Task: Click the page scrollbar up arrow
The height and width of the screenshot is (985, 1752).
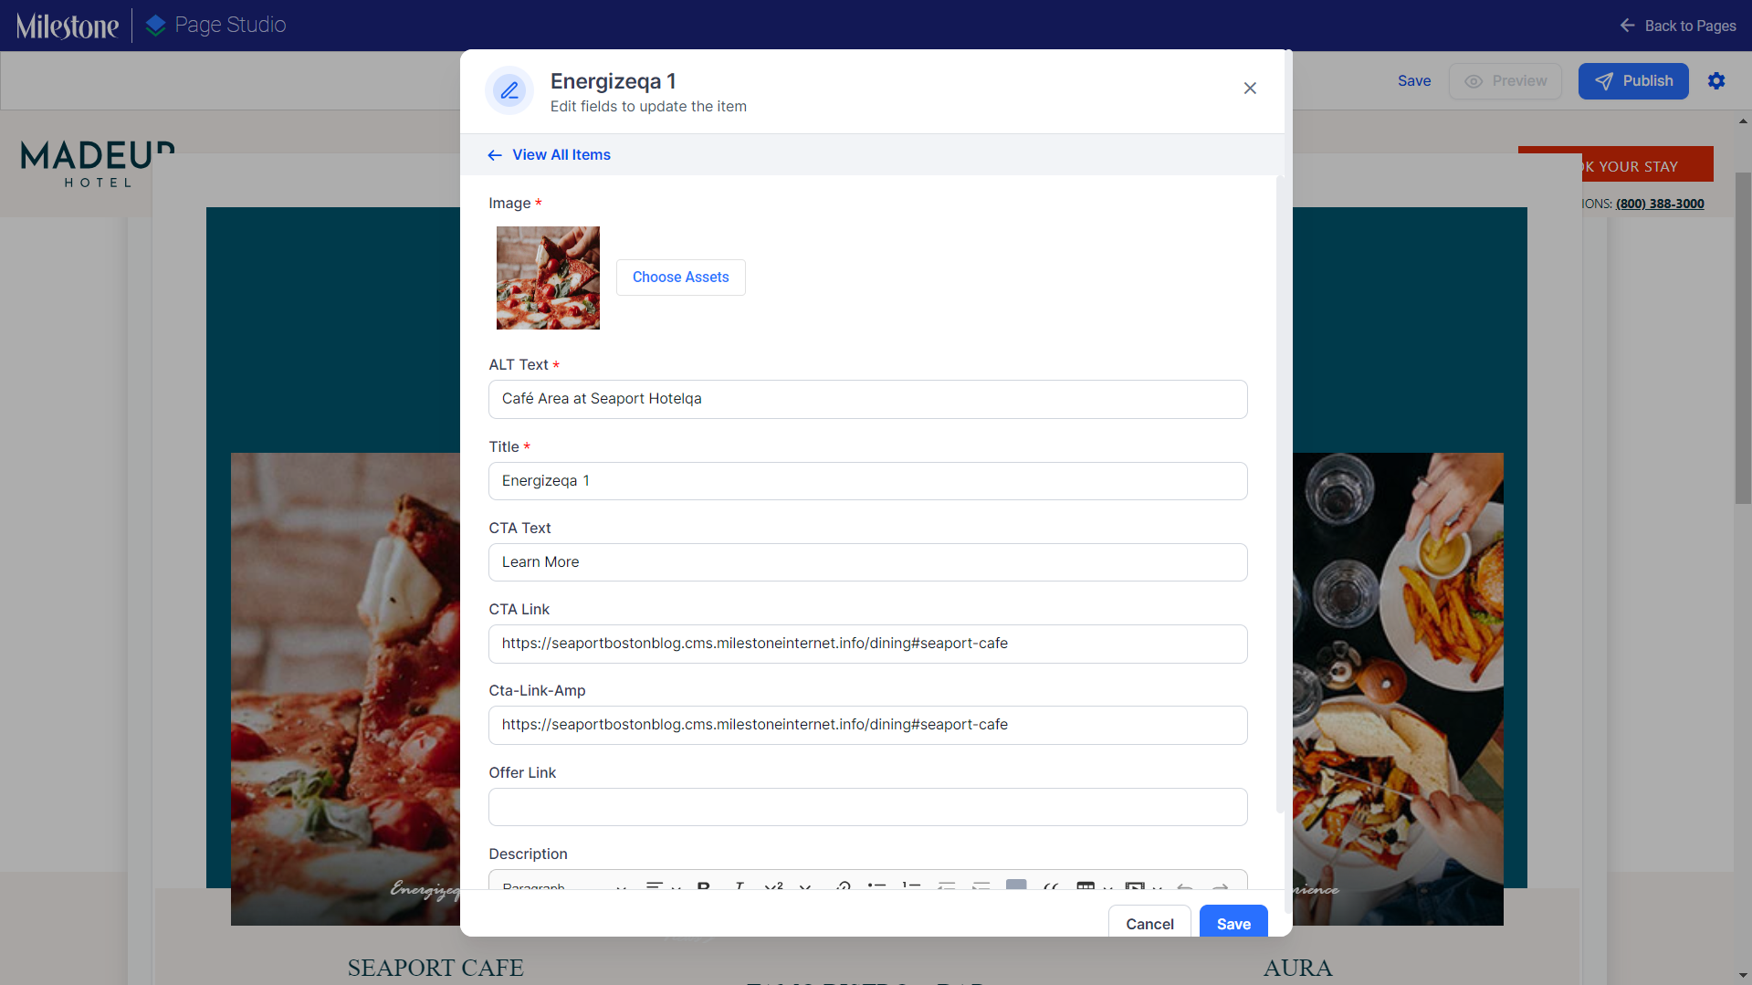Action: (x=1743, y=121)
